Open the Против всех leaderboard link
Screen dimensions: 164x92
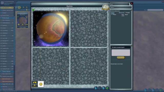point(121,13)
